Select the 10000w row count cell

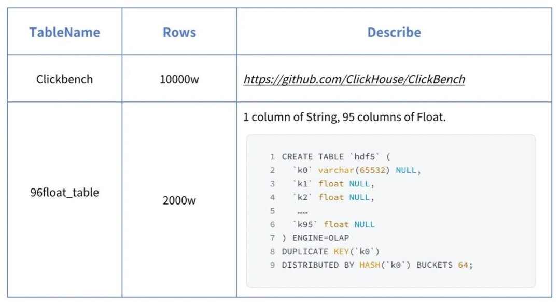tap(179, 79)
